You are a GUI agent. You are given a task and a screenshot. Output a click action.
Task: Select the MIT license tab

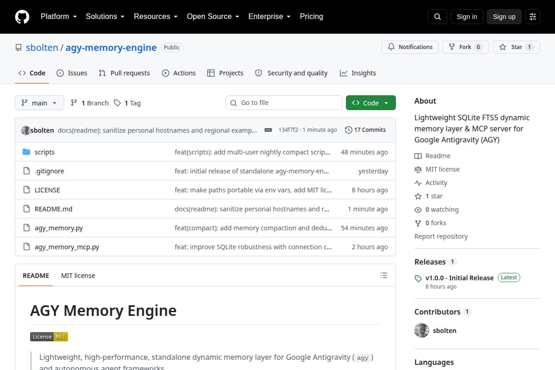[78, 276]
